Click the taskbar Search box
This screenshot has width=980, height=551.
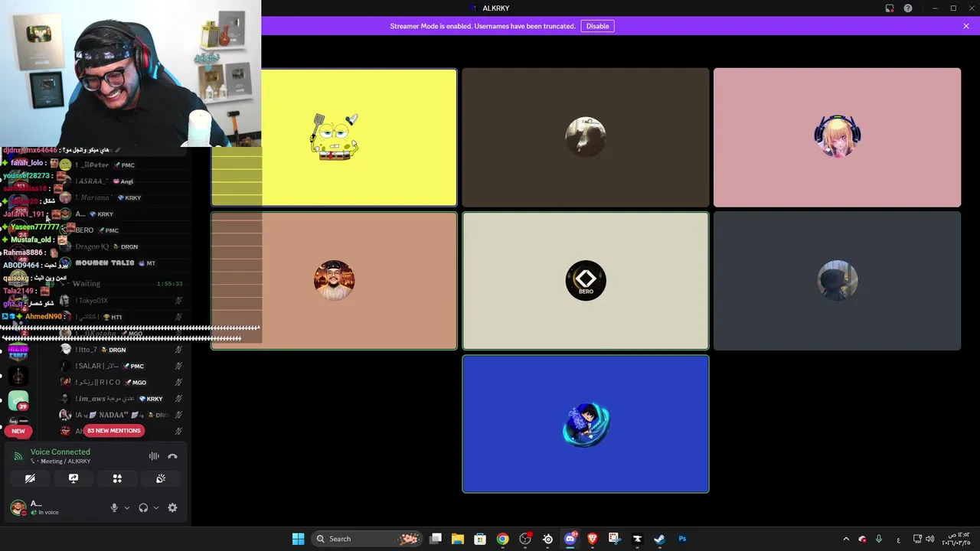point(367,539)
